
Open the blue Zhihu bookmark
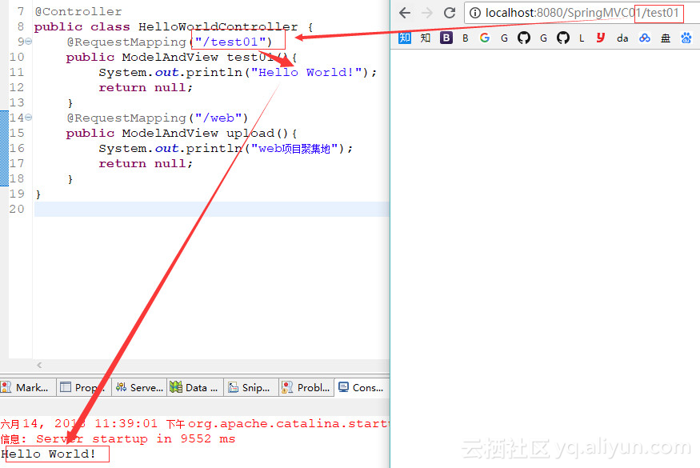coord(405,38)
